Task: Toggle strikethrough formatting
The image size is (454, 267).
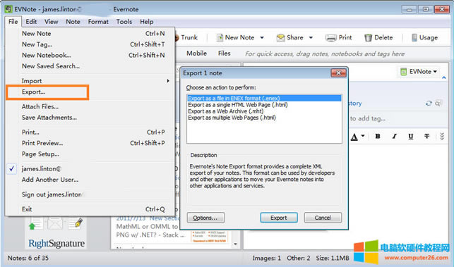Action: pos(426,137)
